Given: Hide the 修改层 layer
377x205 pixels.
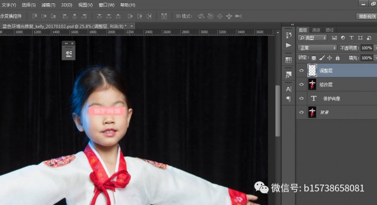Looking at the screenshot, I should pyautogui.click(x=301, y=84).
